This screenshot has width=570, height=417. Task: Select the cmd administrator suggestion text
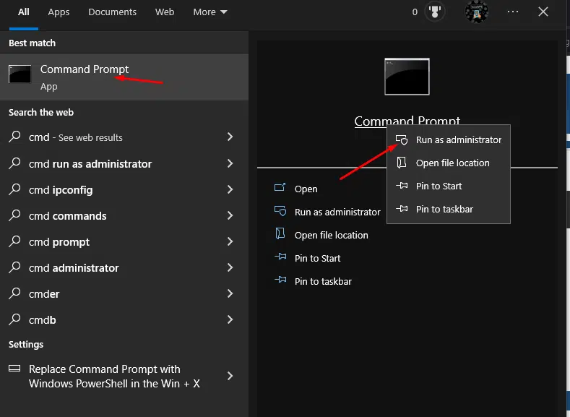[74, 268]
